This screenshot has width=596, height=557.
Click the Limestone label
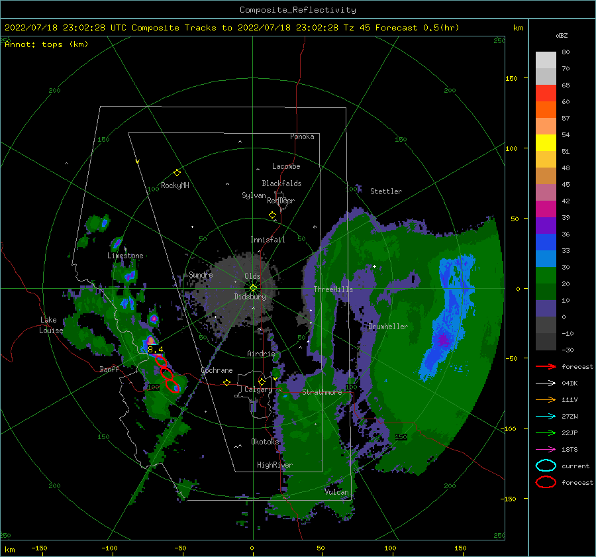click(x=125, y=256)
